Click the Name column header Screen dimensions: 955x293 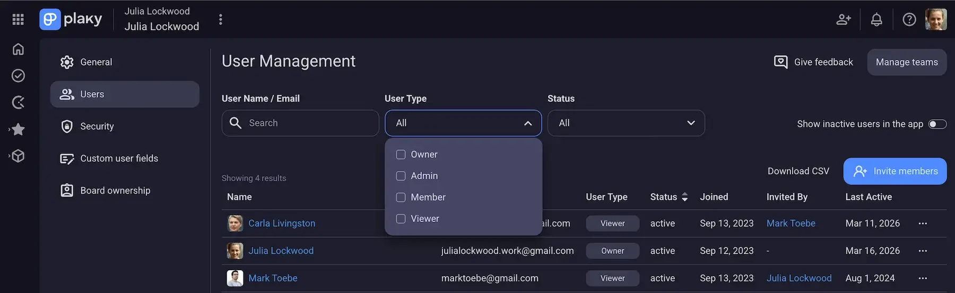click(x=239, y=197)
